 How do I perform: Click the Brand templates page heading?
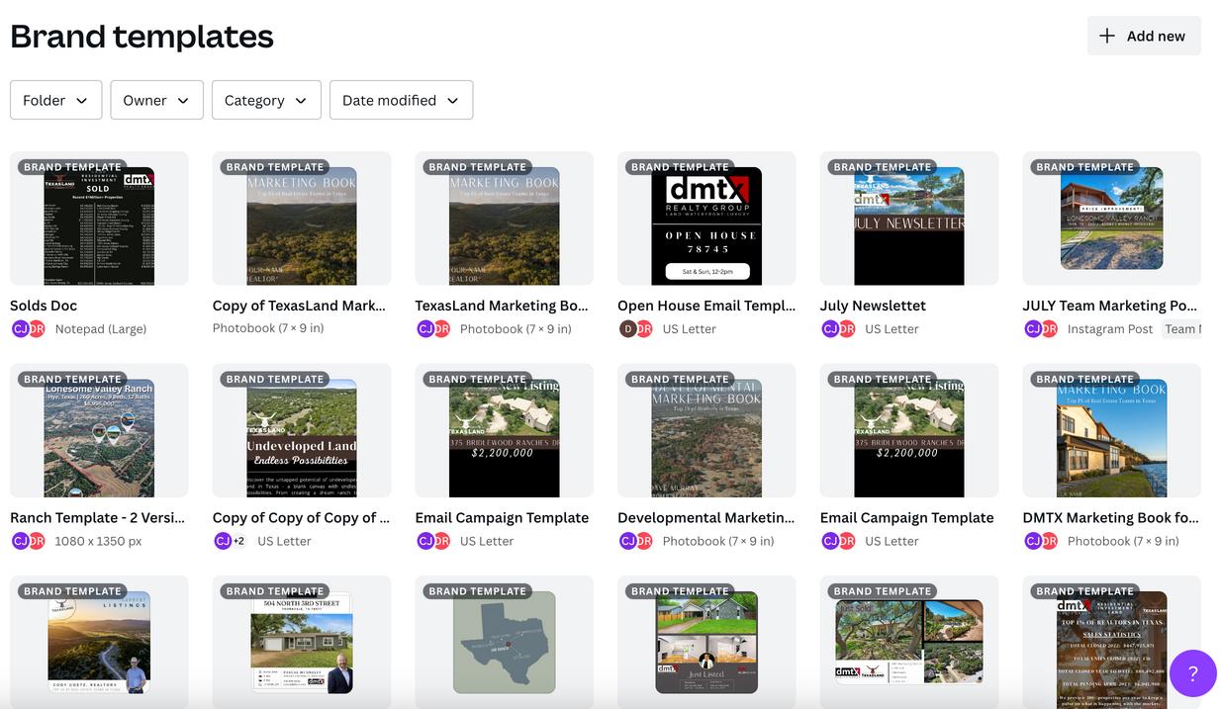141,36
